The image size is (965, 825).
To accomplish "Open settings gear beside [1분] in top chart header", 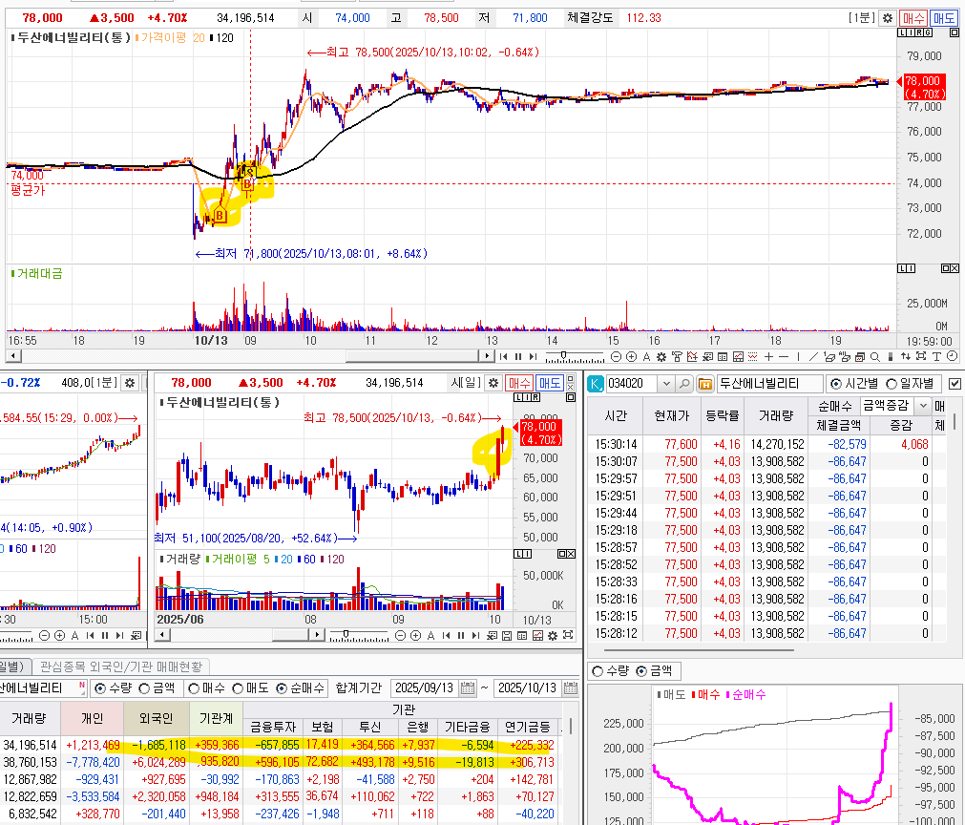I will tap(887, 18).
